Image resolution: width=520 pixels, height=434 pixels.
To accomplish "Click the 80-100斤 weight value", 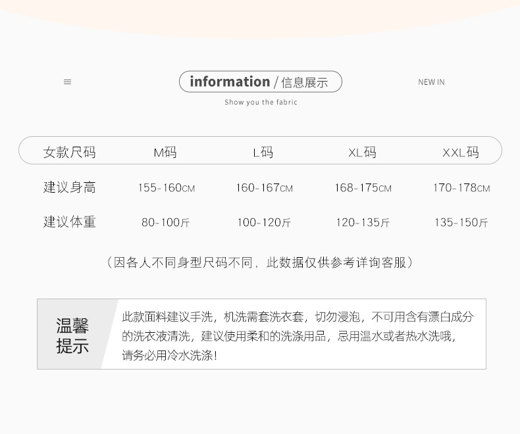I will point(165,222).
